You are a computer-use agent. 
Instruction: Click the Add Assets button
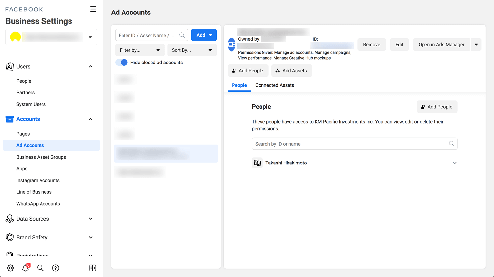pyautogui.click(x=291, y=71)
